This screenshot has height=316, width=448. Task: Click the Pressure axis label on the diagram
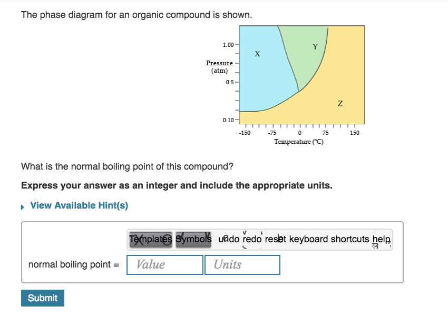point(220,66)
